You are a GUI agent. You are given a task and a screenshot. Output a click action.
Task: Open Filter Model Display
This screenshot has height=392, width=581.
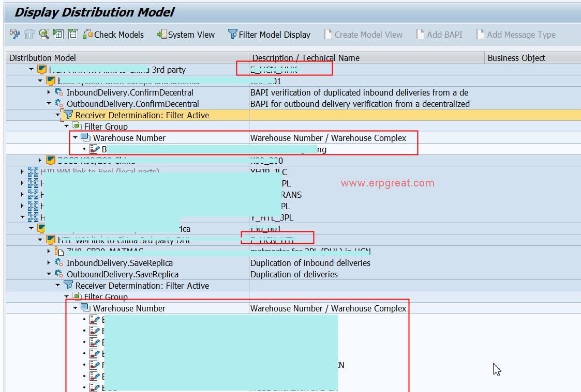270,35
